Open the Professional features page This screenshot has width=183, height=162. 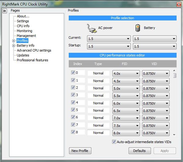click(x=32, y=60)
